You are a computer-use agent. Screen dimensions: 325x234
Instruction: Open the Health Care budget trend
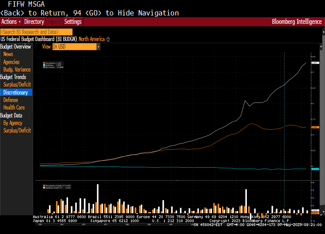14,107
